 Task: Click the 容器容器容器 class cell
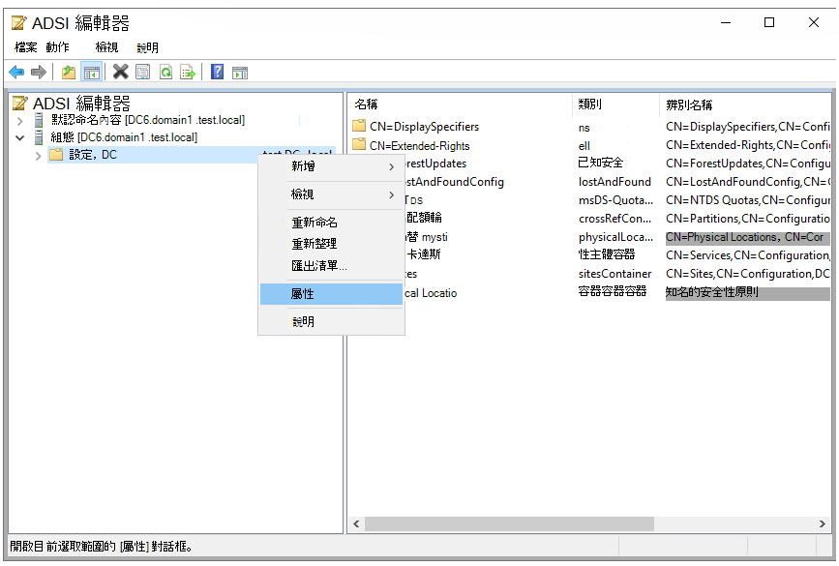click(613, 291)
